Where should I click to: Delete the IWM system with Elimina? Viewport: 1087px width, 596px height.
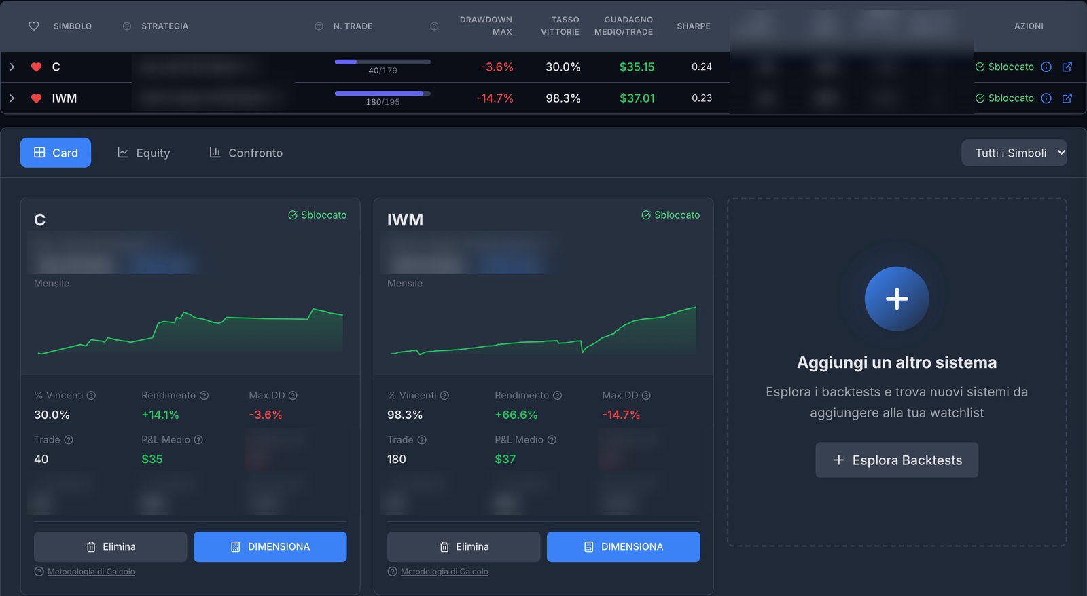tap(464, 547)
